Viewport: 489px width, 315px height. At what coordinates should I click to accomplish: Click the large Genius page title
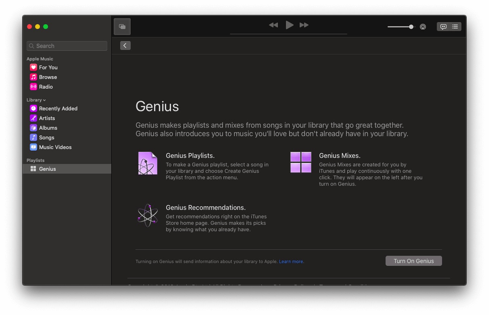157,106
